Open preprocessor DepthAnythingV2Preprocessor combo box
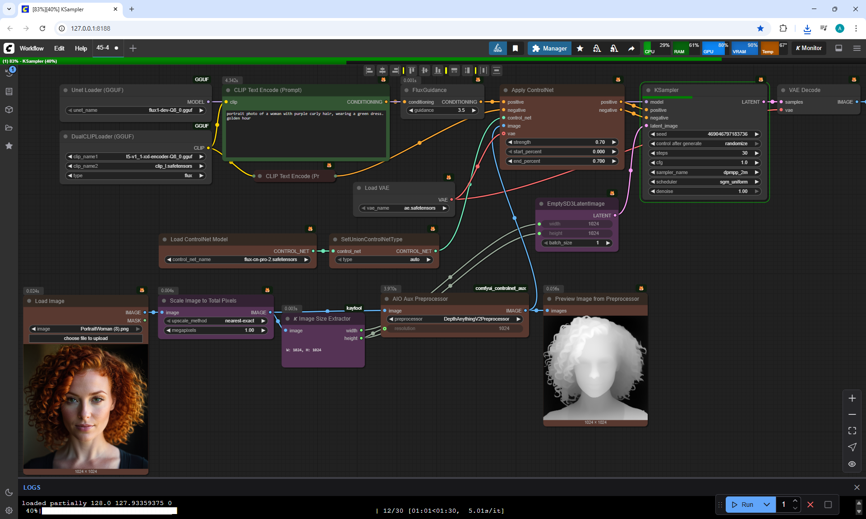 (455, 319)
